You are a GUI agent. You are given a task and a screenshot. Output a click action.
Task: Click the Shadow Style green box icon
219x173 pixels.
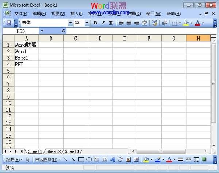[x=204, y=159]
